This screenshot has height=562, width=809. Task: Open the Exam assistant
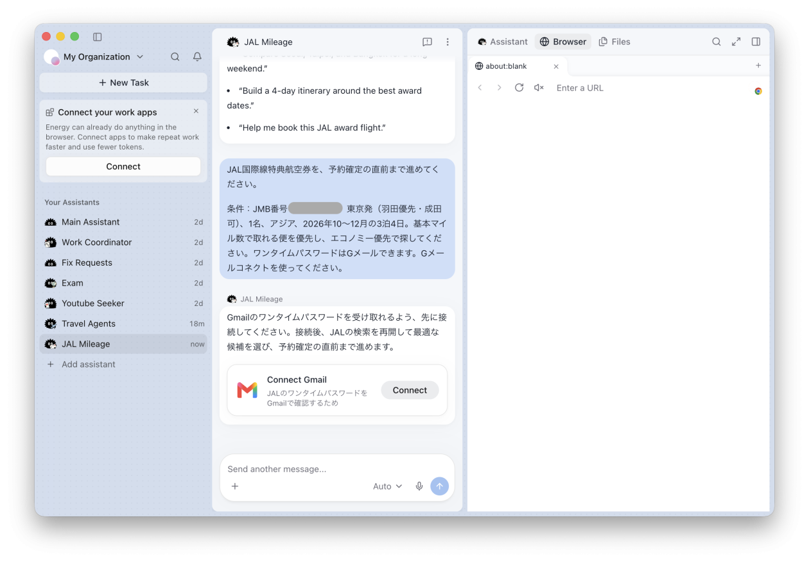click(x=123, y=283)
